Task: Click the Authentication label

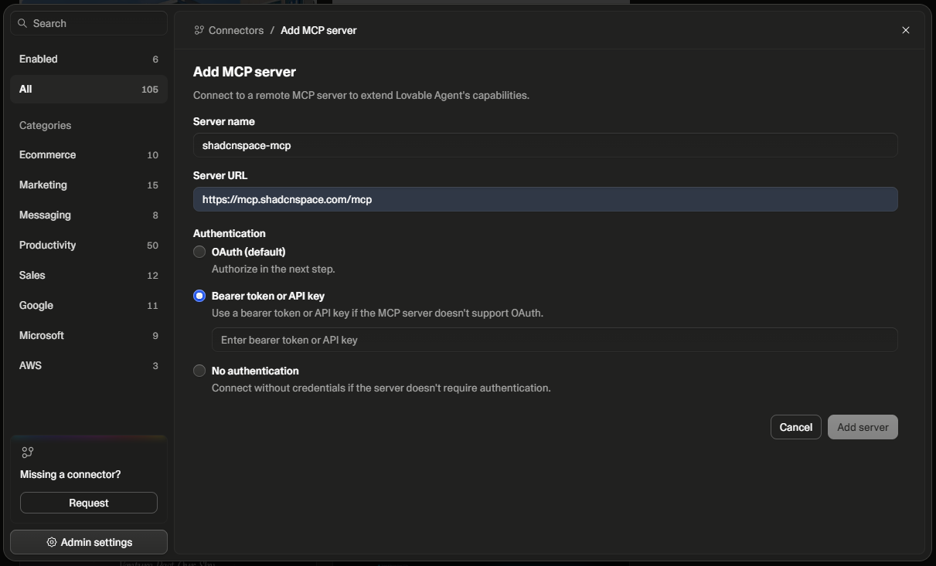Action: 229,233
